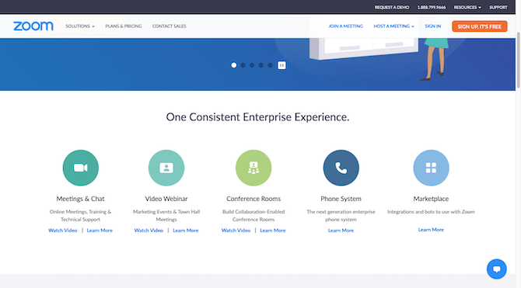Click the Conference Rooms heading
The width and height of the screenshot is (521, 288).
pyautogui.click(x=254, y=199)
